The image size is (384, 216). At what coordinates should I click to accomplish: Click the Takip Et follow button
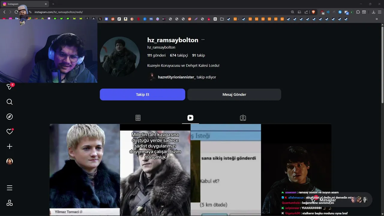142,94
